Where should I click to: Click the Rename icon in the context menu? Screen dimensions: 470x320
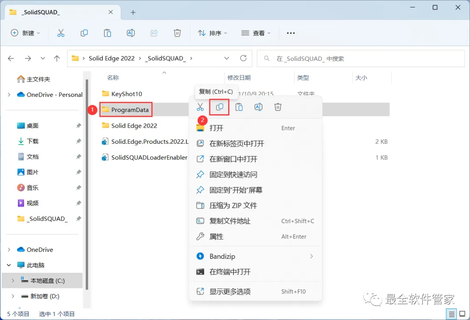258,107
